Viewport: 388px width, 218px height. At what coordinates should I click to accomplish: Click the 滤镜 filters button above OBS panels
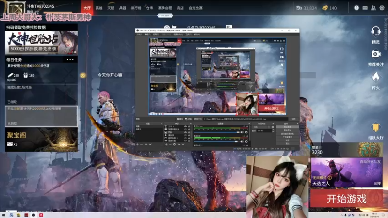click(189, 119)
